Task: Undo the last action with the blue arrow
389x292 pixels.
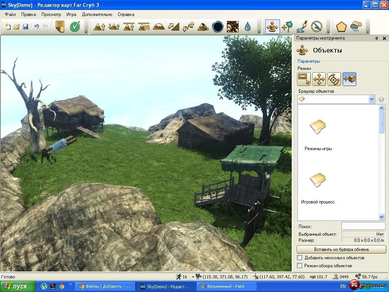Action: 37,26
